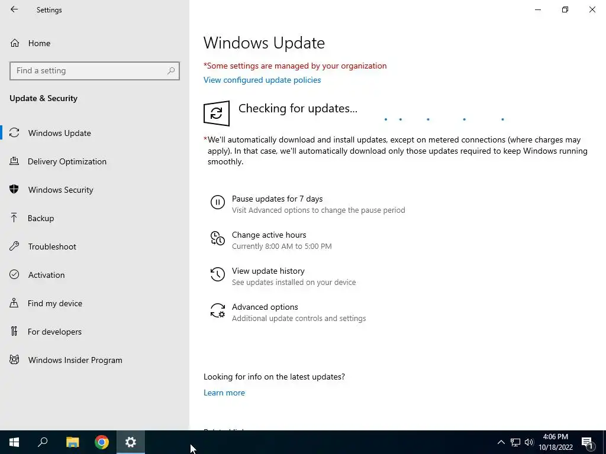Click Change active hours option
606x454 pixels.
(x=269, y=235)
